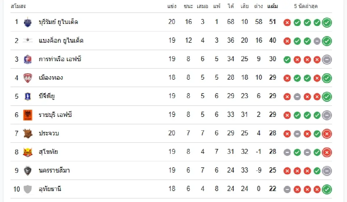The height and width of the screenshot is (202, 347).
Task: Click the Buriram United team crest
Action: point(27,22)
